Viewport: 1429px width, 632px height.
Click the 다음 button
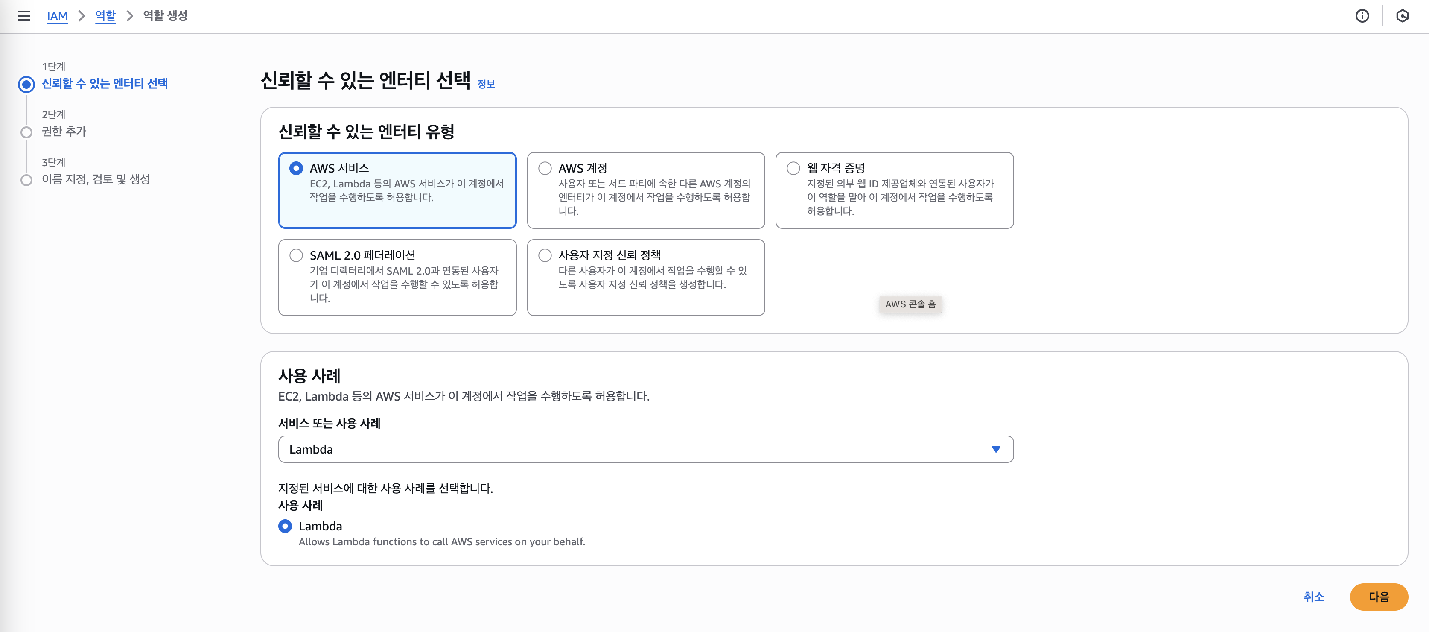pyautogui.click(x=1379, y=597)
